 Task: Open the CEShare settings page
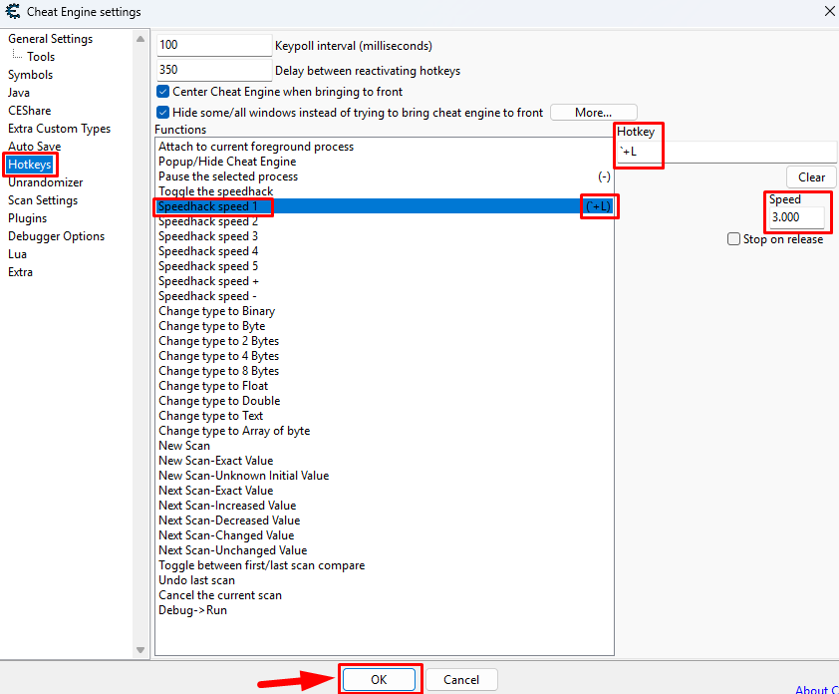pos(30,111)
